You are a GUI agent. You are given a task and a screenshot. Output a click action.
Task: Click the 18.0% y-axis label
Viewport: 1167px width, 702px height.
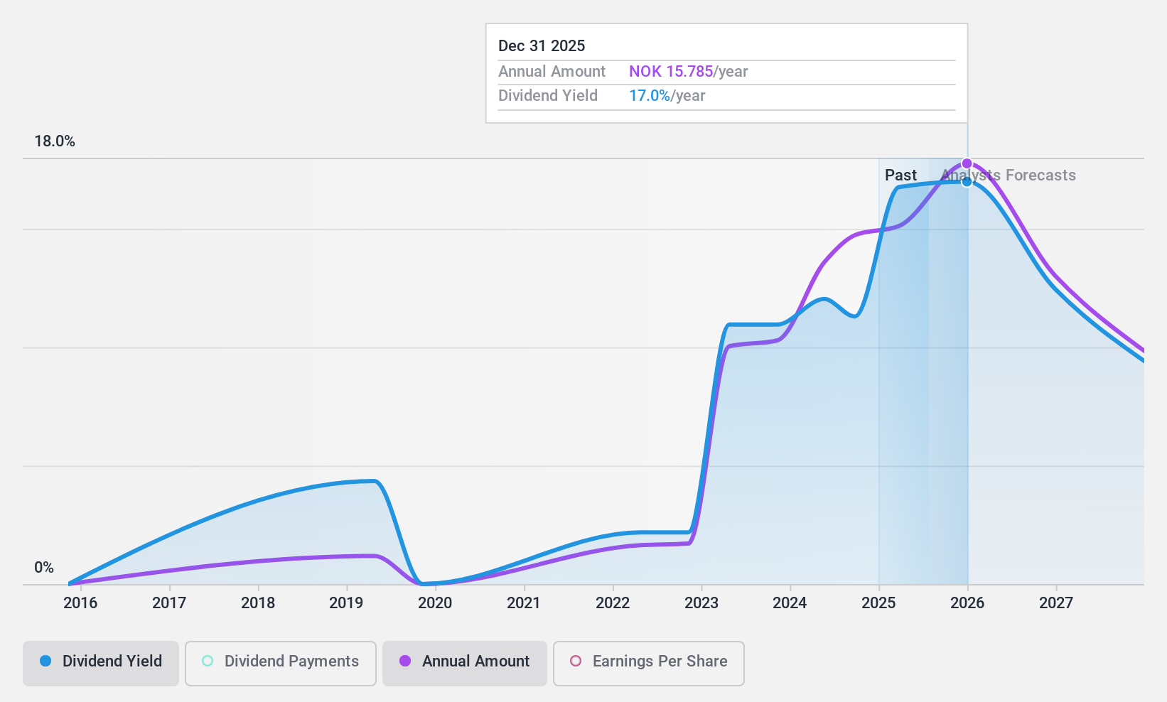click(55, 141)
